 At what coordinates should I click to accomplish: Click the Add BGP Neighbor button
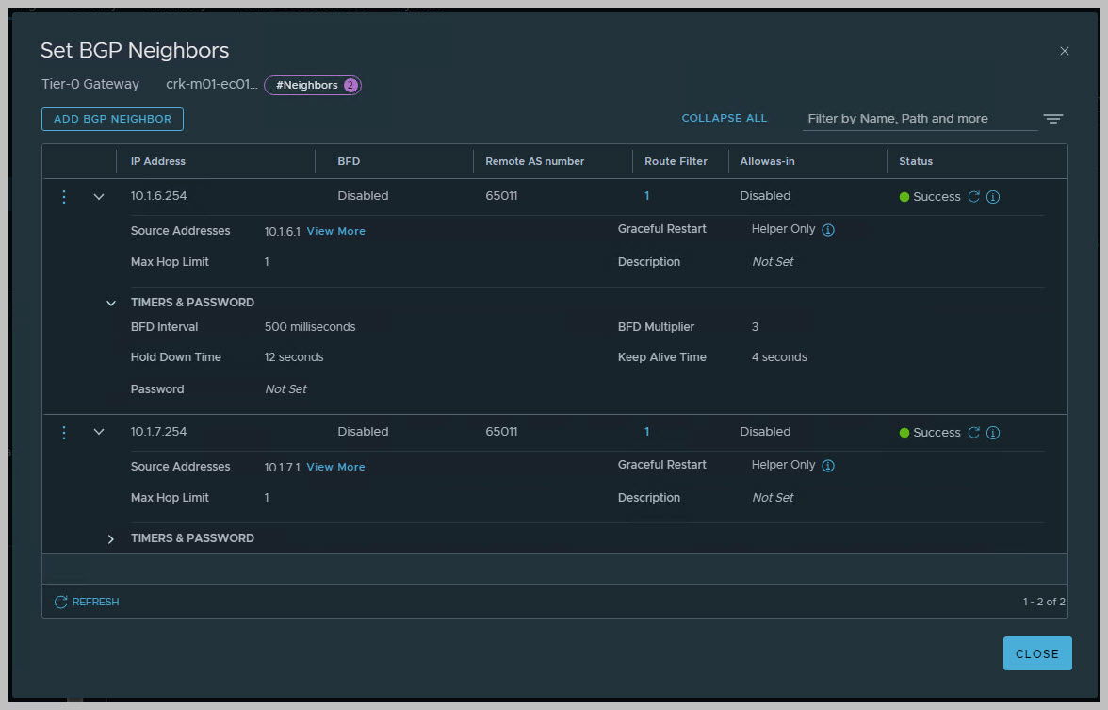point(112,119)
